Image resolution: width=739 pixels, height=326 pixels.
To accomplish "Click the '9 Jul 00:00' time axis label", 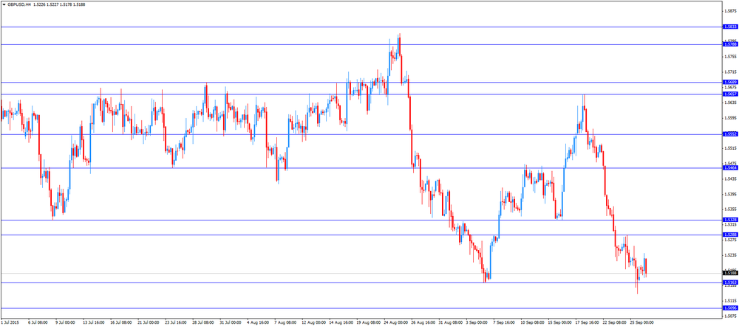I will 65,323.
